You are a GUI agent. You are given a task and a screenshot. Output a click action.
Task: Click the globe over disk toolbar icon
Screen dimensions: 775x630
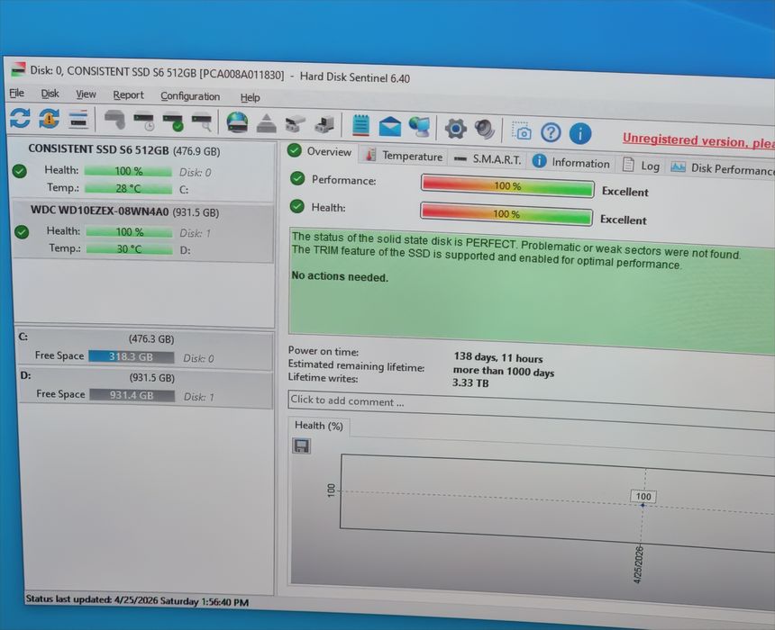[237, 122]
